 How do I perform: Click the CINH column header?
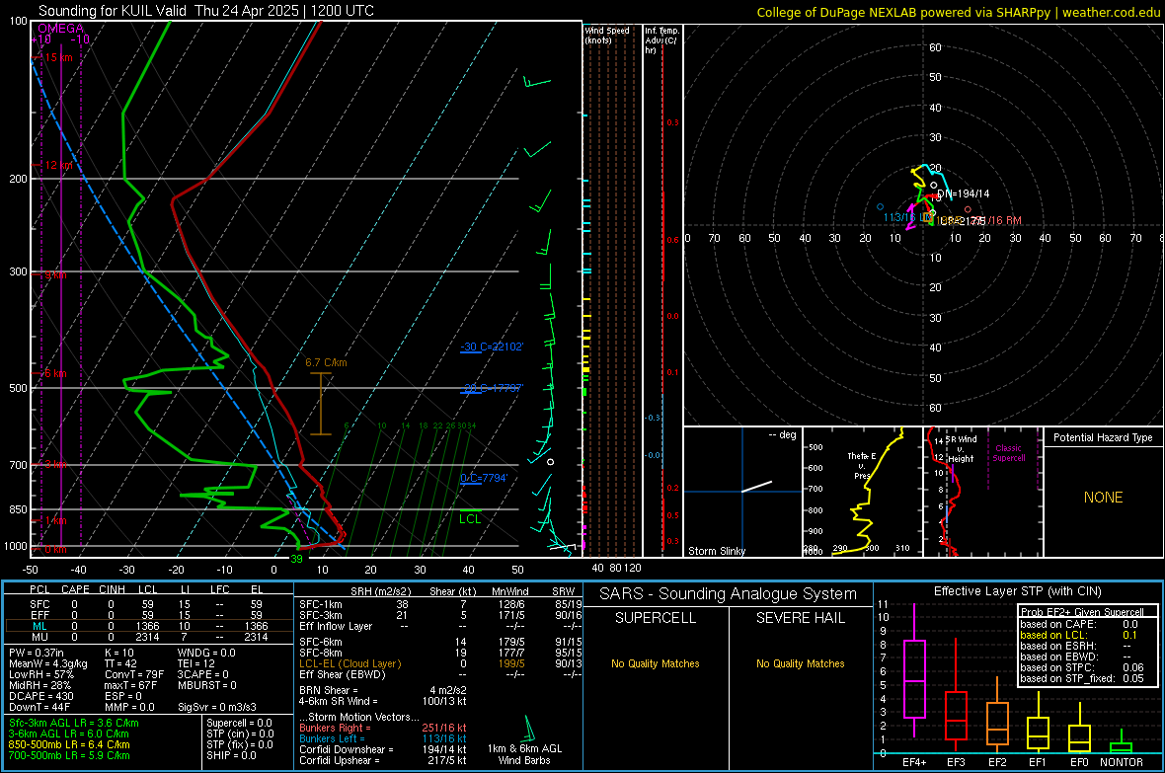[112, 589]
